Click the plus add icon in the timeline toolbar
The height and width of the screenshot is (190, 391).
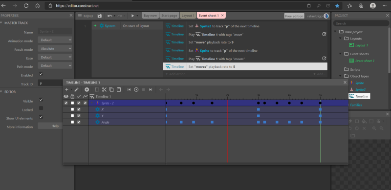coord(66,89)
